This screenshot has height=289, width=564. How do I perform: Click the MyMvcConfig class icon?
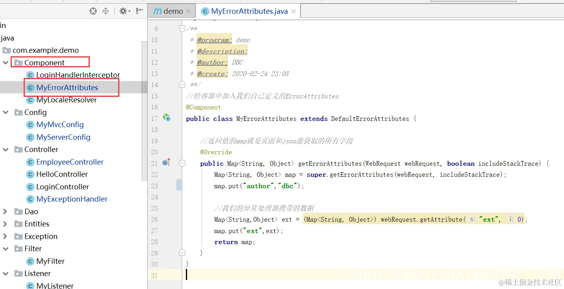[x=30, y=125]
